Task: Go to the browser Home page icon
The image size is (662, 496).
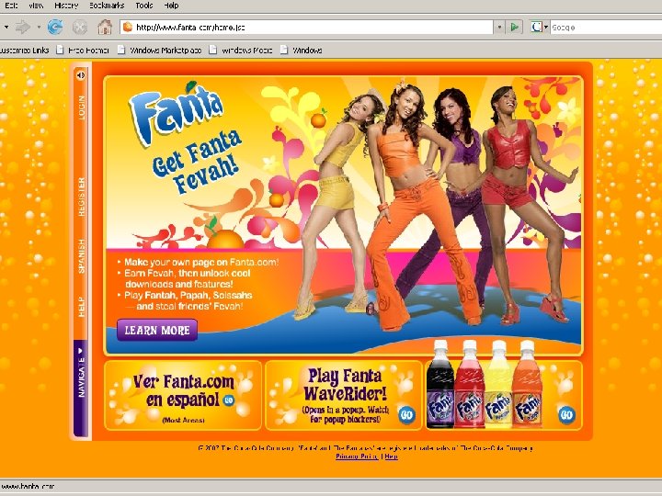Action: click(105, 28)
